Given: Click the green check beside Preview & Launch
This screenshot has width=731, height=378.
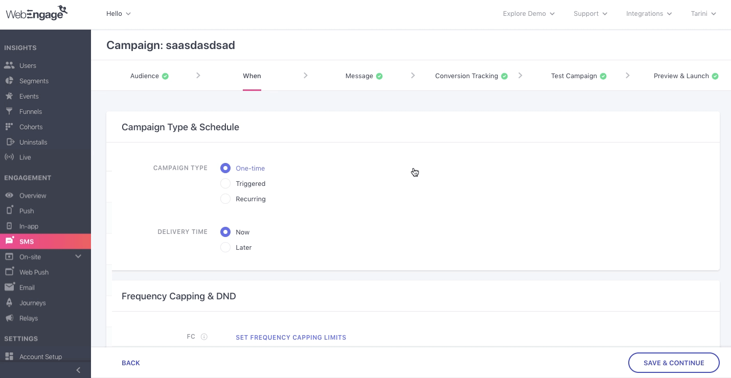Looking at the screenshot, I should 715,76.
